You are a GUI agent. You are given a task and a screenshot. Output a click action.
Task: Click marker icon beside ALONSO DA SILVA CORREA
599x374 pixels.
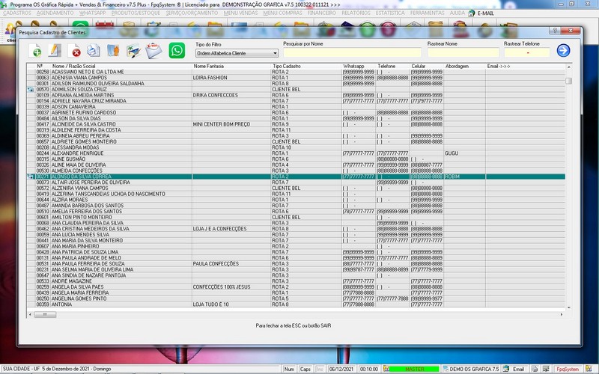point(31,177)
